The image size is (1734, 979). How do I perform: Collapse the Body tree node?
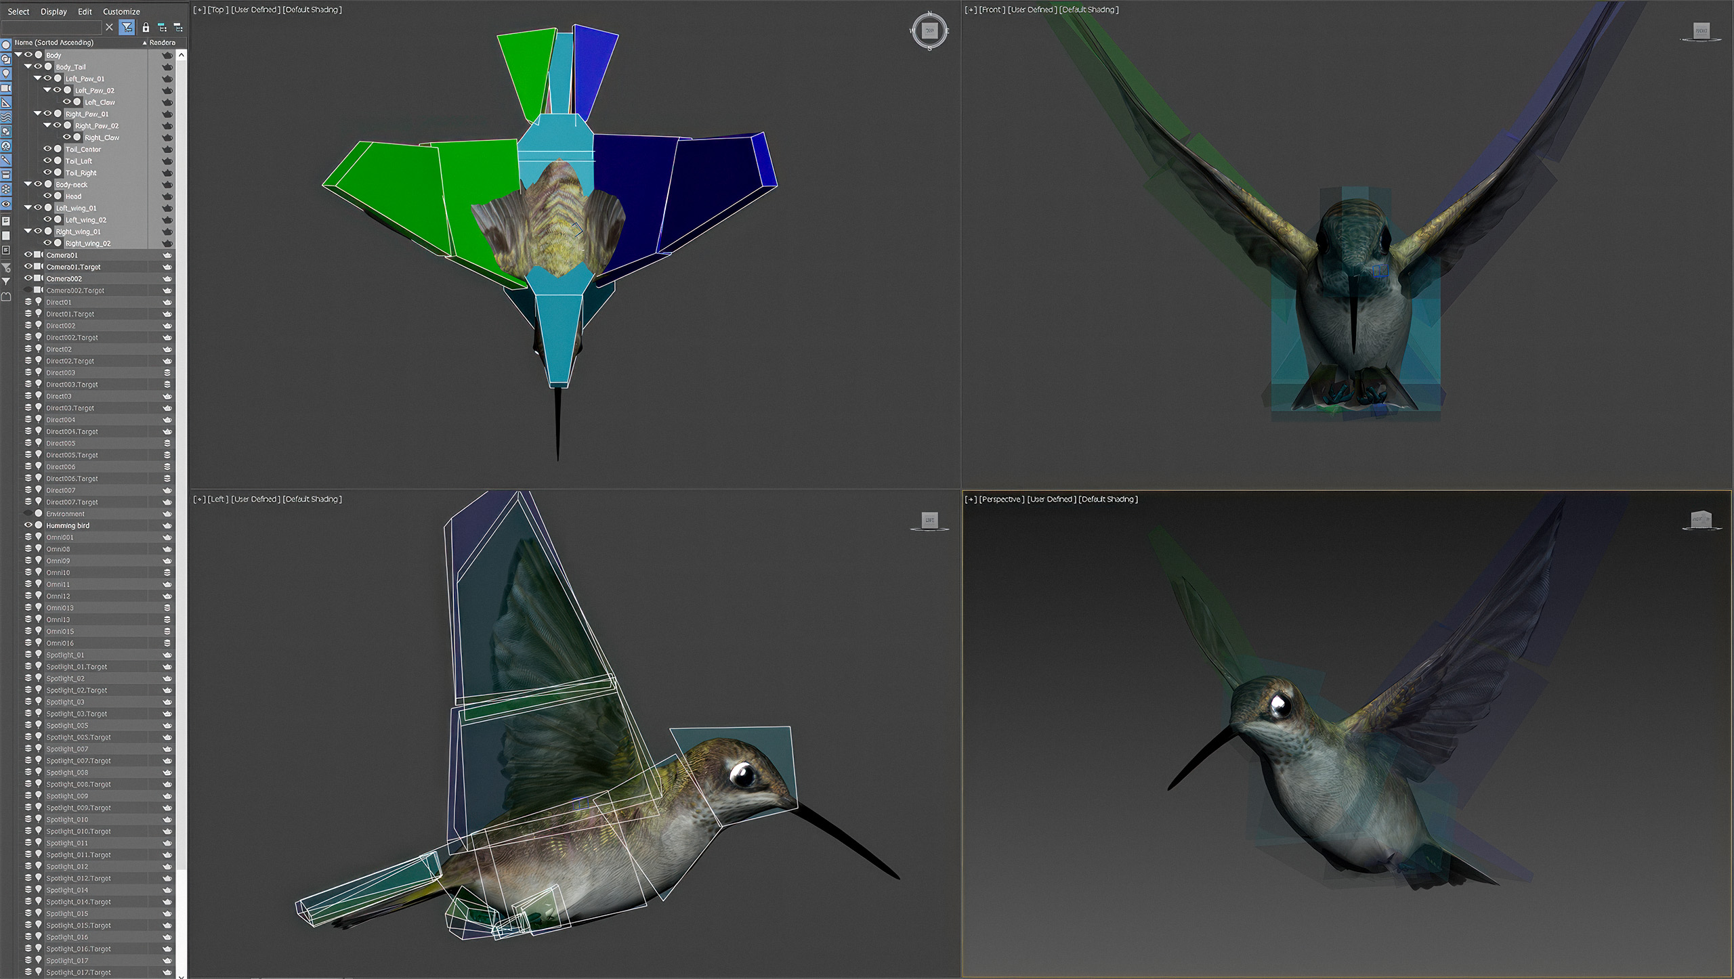click(18, 55)
